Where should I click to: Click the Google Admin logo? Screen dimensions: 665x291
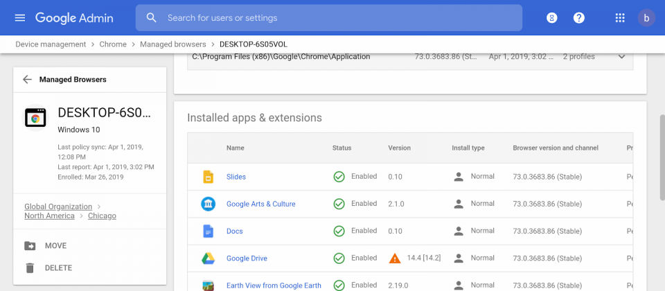[x=74, y=18]
